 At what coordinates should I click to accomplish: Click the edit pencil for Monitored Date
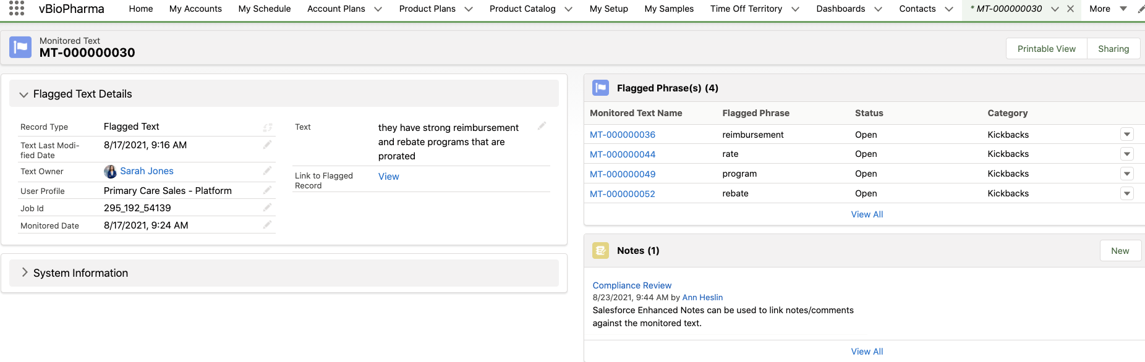point(267,225)
